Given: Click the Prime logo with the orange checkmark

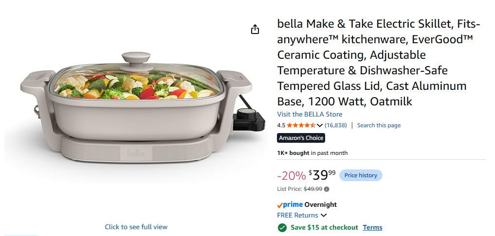Looking at the screenshot, I should pyautogui.click(x=290, y=205).
